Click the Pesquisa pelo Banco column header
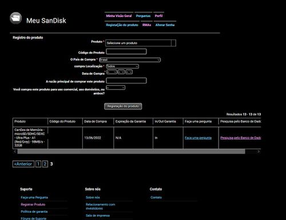Viewport: 286px width, 220px height. [x=240, y=121]
